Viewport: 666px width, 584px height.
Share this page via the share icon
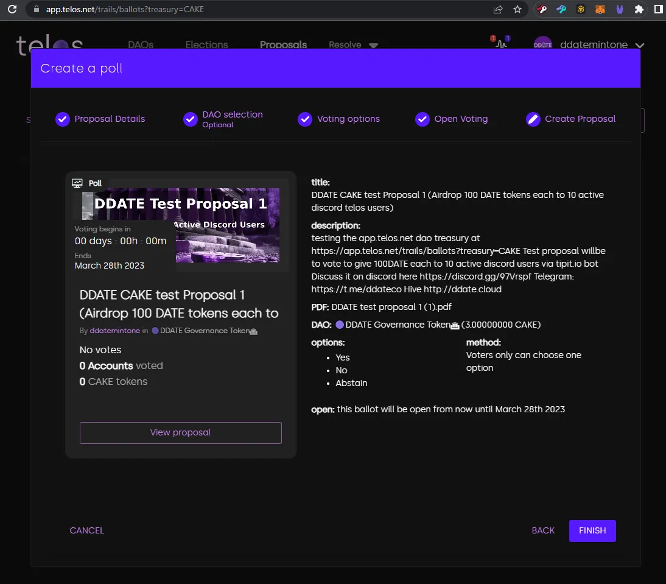498,9
